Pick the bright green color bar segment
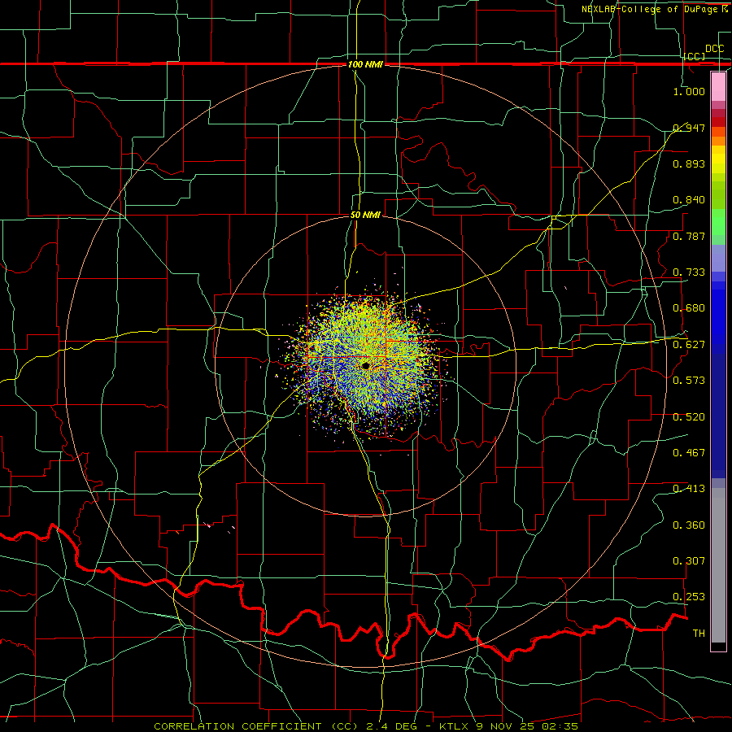The height and width of the screenshot is (732, 732). pos(718,222)
